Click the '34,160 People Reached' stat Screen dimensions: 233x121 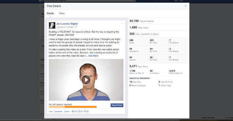pos(141,21)
